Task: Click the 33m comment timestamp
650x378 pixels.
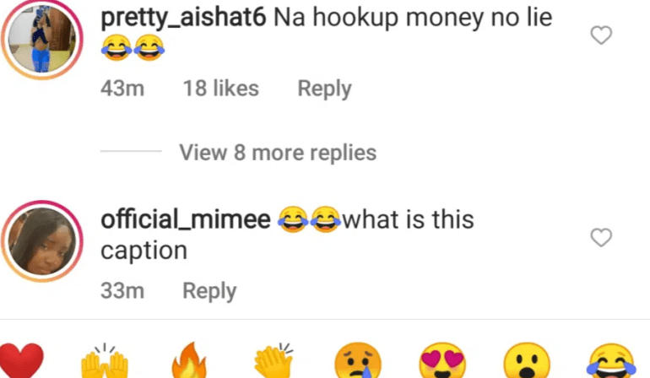Action: [x=122, y=291]
